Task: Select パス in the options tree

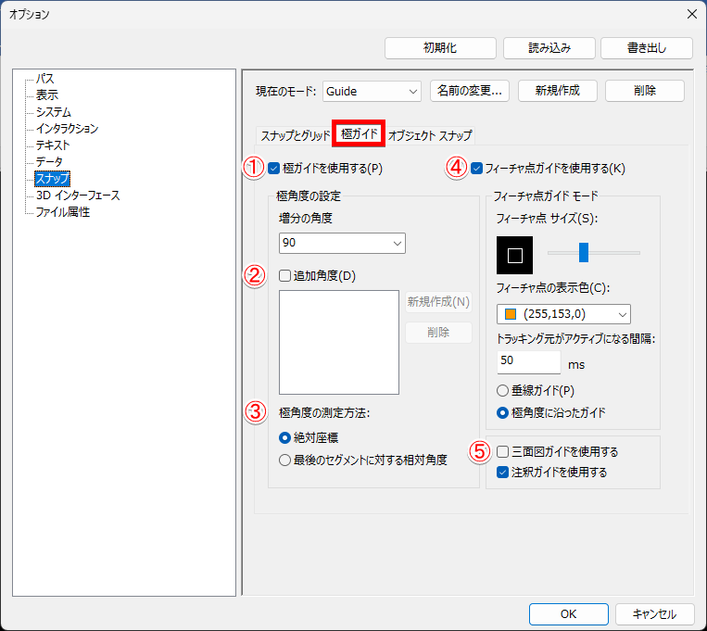Action: click(45, 79)
